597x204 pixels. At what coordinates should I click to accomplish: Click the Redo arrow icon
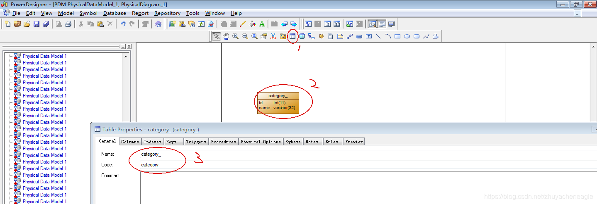click(132, 24)
